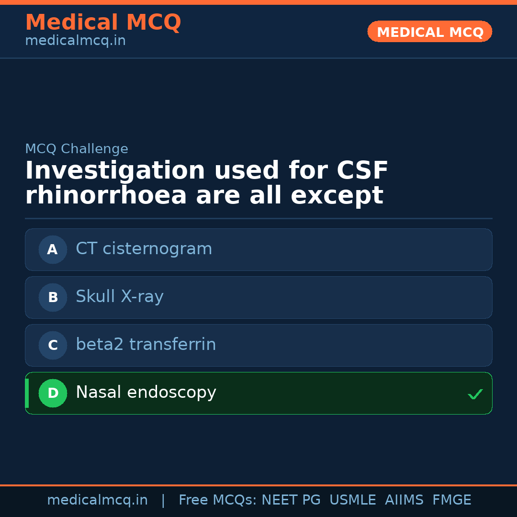Click the AIIMS footer label

click(x=404, y=500)
